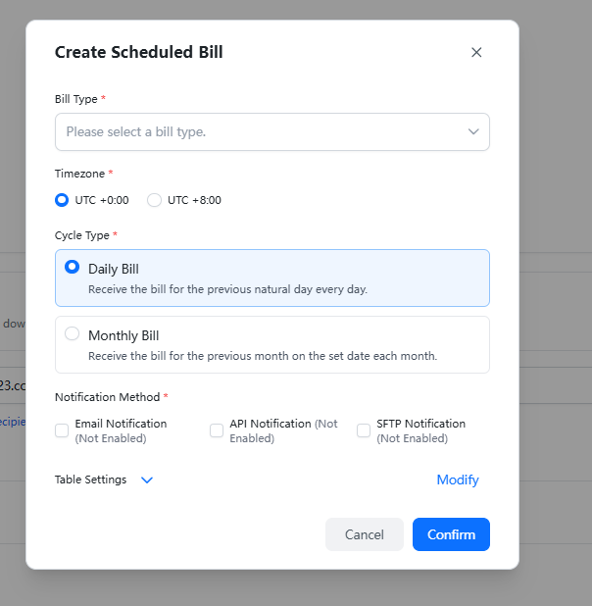
Task: Tick the API Notification checkbox
Action: click(x=217, y=430)
